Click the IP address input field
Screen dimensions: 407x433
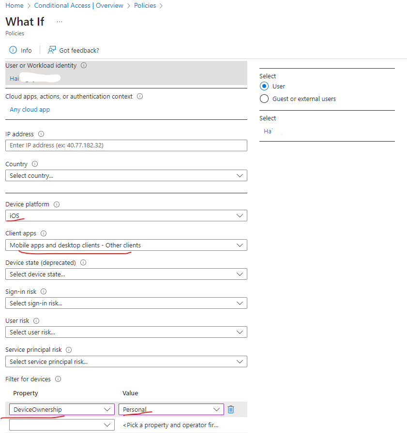pyautogui.click(x=126, y=145)
